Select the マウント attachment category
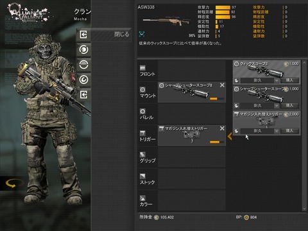308x231 pixels. point(148,92)
